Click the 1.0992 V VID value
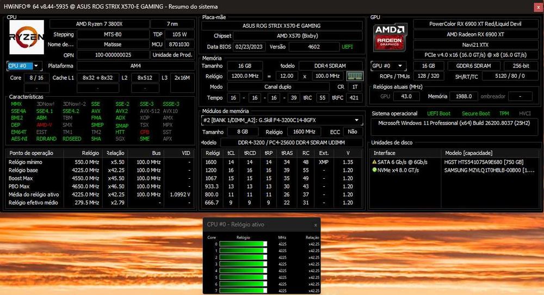544x295 pixels. (x=180, y=194)
